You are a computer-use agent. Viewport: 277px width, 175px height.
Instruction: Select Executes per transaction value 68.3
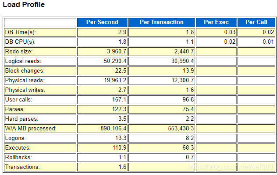click(188, 148)
